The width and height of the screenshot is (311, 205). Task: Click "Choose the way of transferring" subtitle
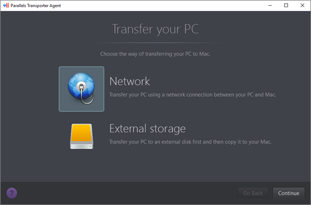(x=155, y=54)
